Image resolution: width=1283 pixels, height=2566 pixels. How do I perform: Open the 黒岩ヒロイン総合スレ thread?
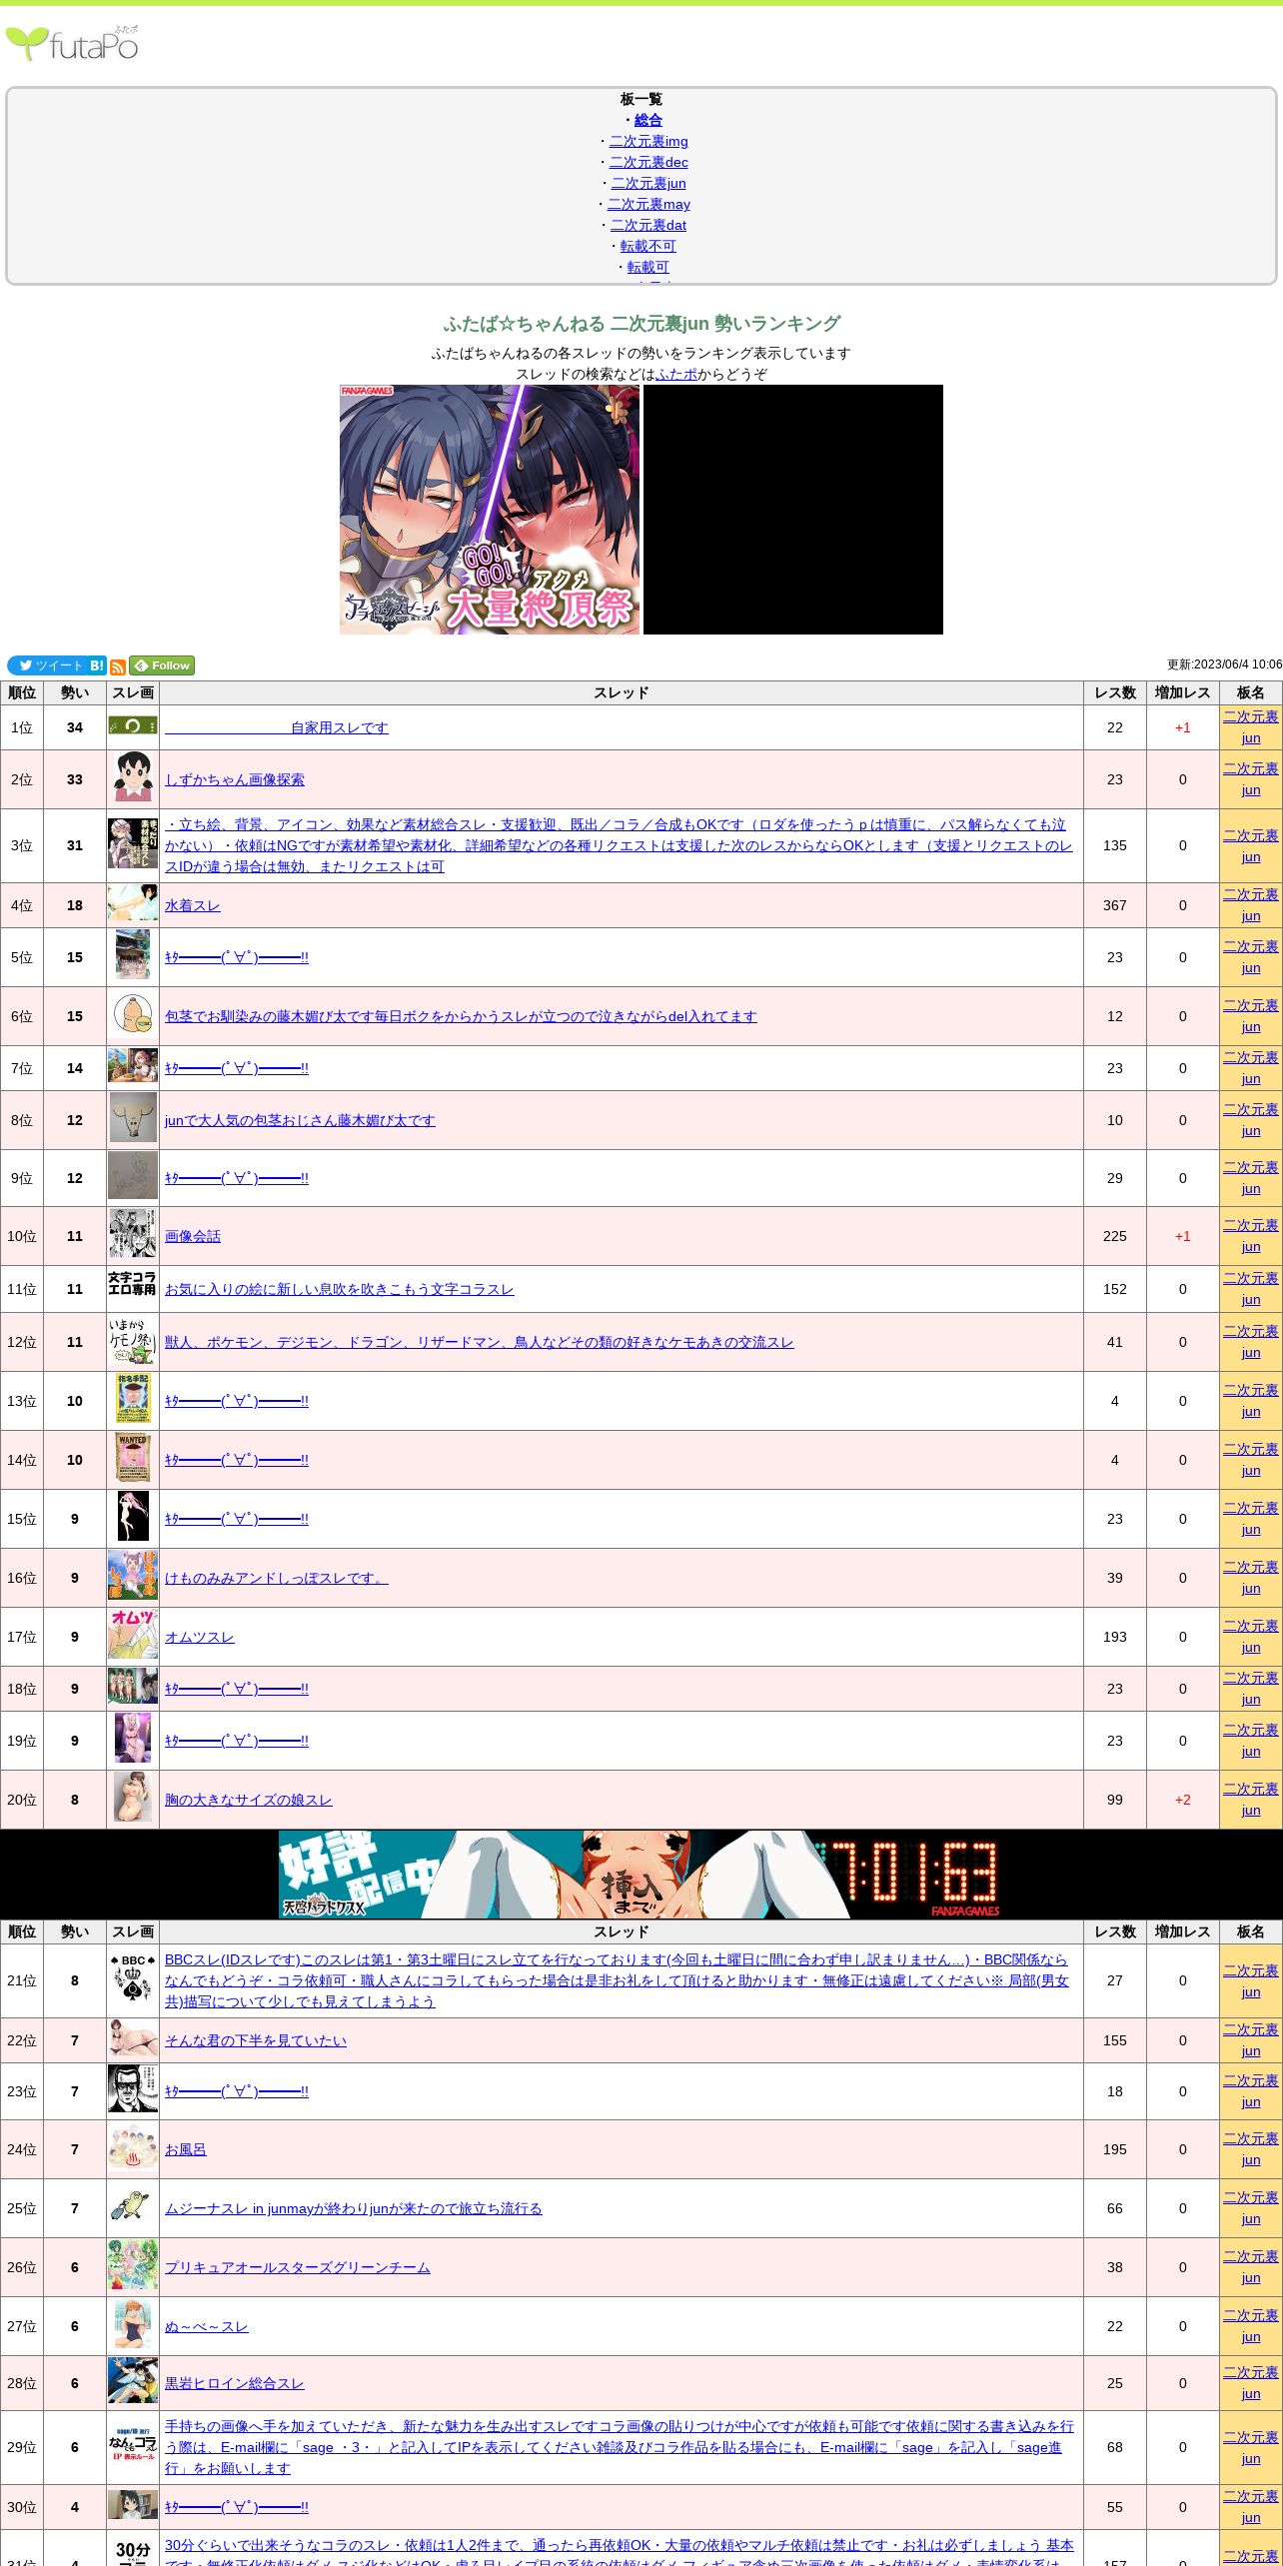pyautogui.click(x=235, y=2383)
